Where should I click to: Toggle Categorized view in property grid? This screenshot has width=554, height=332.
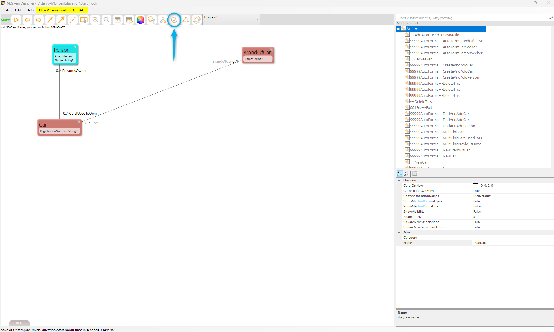point(400,174)
